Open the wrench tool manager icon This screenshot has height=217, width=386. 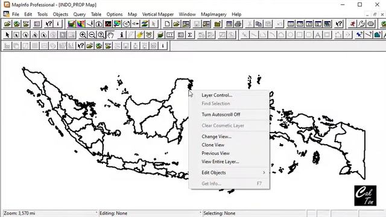pos(362,24)
